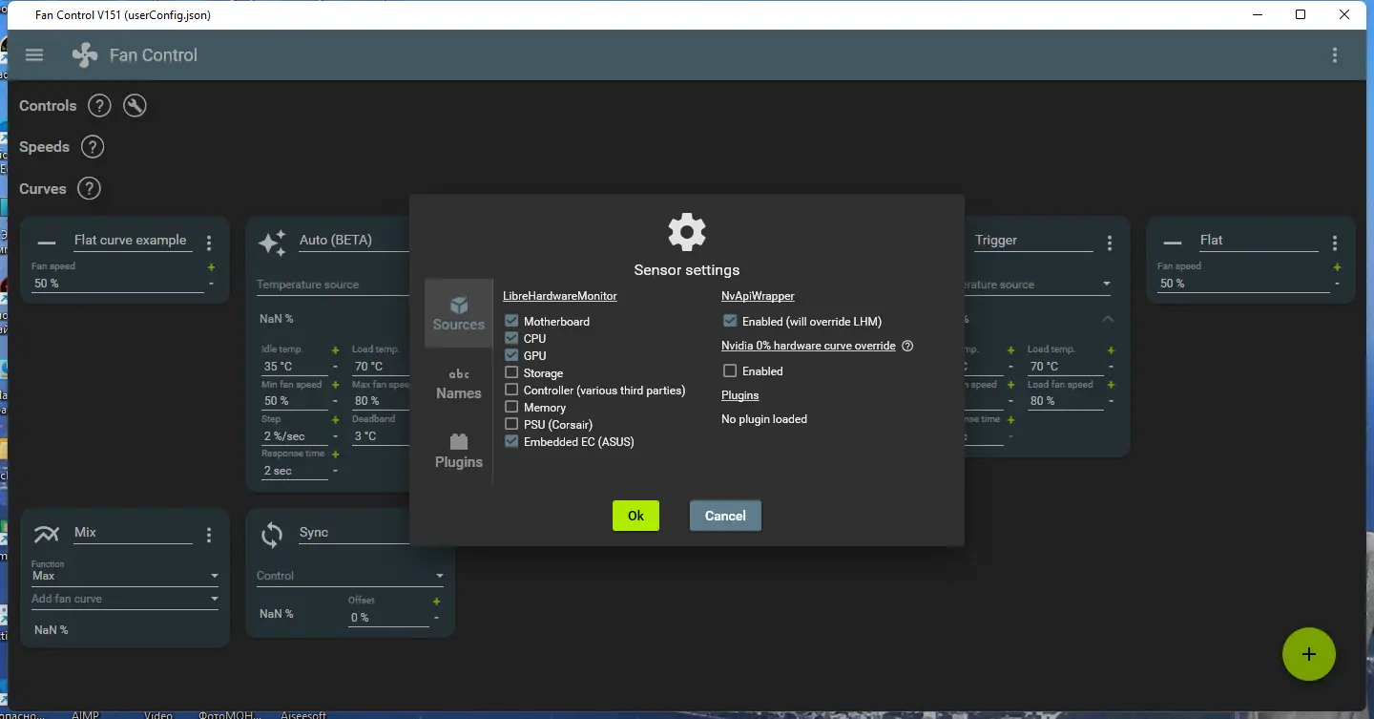Enable the Storage sensor source
Viewport: 1374px width, 719px height.
(512, 373)
